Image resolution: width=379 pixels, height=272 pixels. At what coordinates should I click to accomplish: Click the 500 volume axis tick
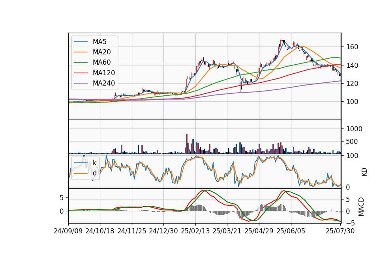pyautogui.click(x=352, y=142)
